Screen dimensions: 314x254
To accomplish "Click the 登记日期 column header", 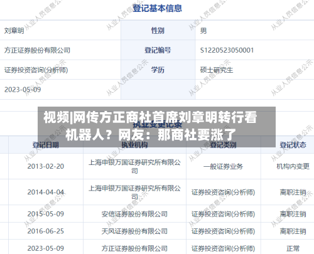I will click(46, 145).
